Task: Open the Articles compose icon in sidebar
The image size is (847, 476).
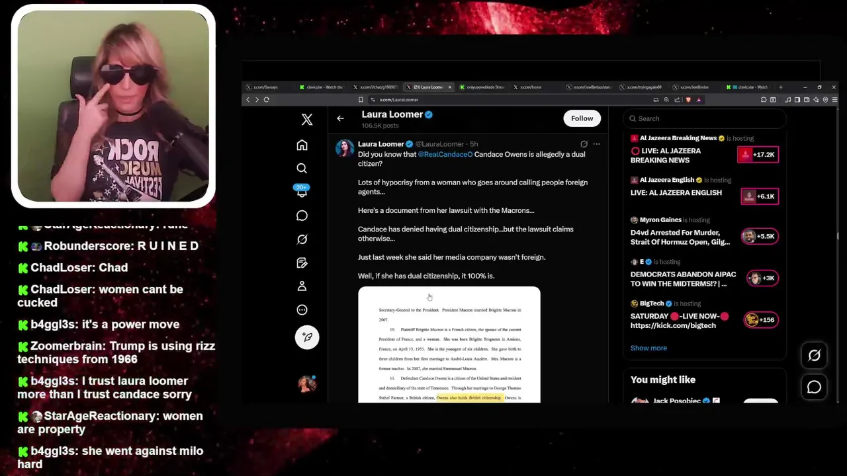Action: [302, 262]
